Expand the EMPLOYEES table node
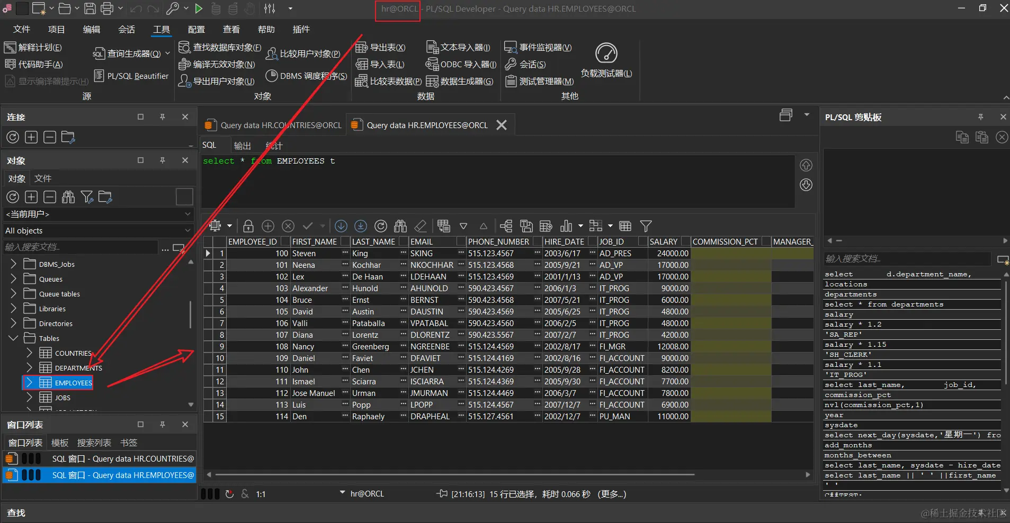The image size is (1010, 523). coord(30,383)
